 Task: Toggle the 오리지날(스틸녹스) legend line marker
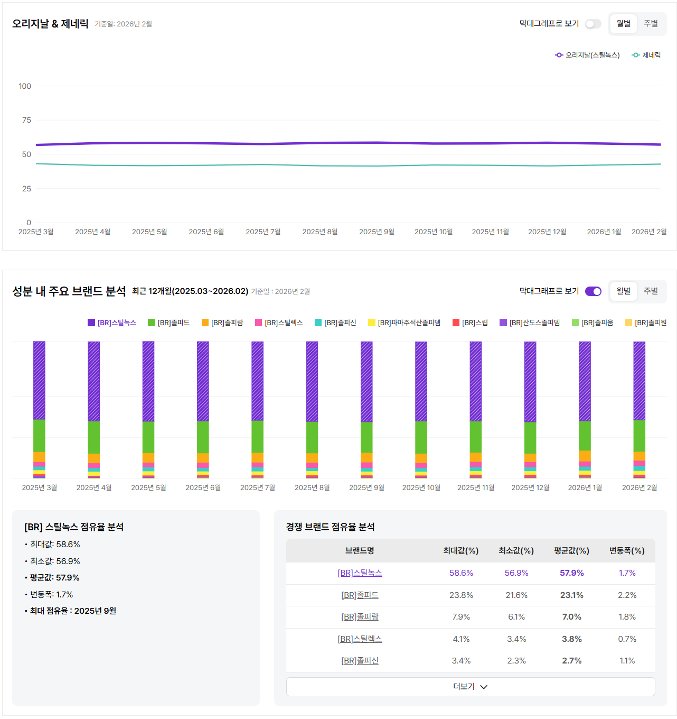[x=559, y=55]
